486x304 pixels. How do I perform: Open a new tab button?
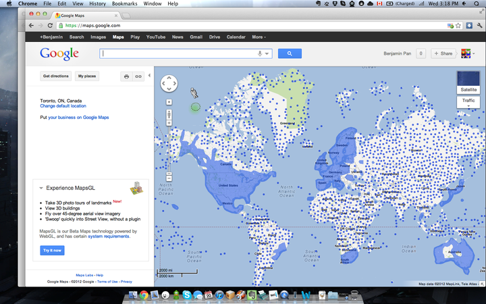pos(126,16)
